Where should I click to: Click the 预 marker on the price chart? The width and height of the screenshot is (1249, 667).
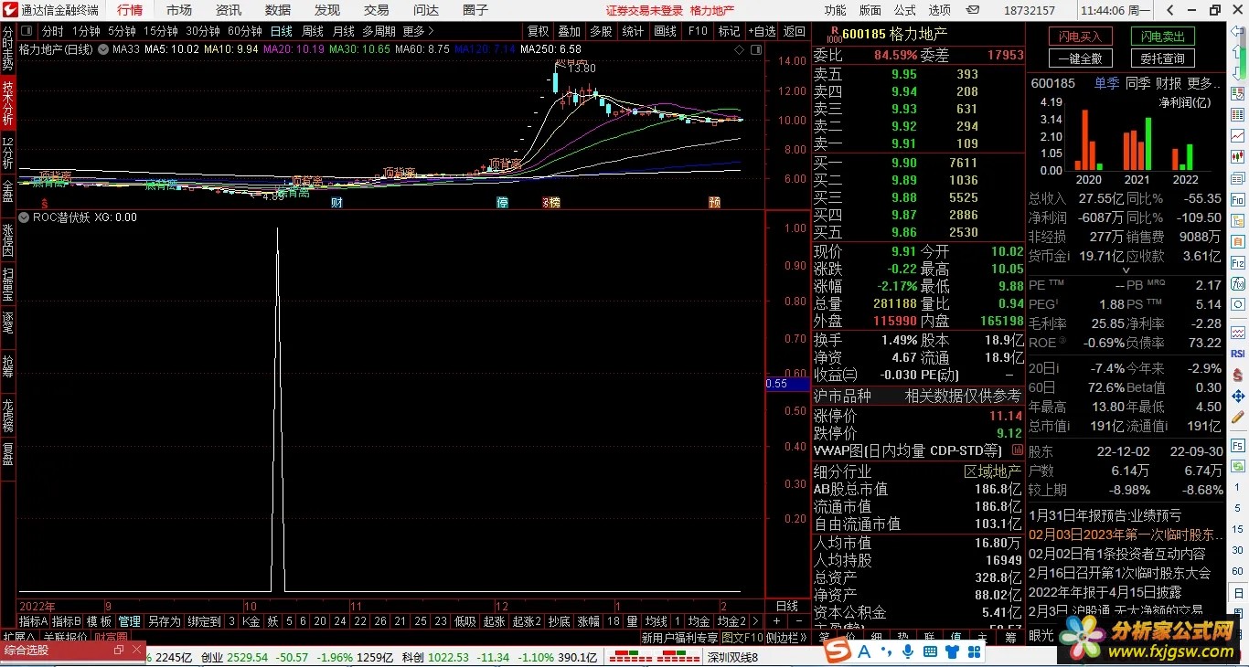point(714,202)
